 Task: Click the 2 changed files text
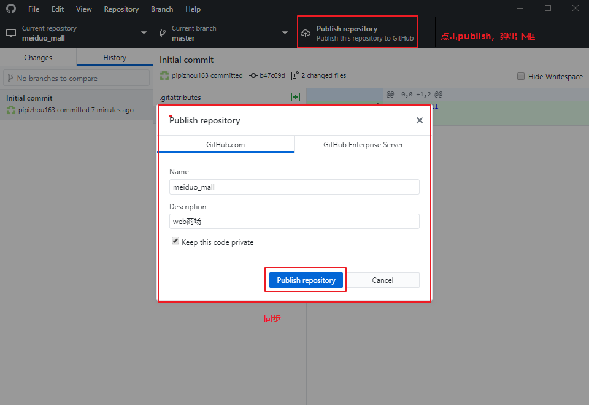point(323,75)
